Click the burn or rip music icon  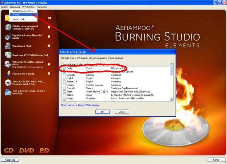[x=8, y=36]
